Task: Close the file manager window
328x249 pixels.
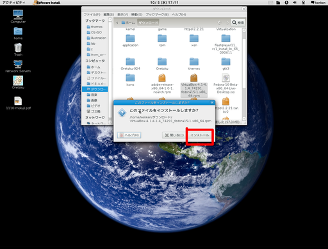Action: (x=243, y=9)
